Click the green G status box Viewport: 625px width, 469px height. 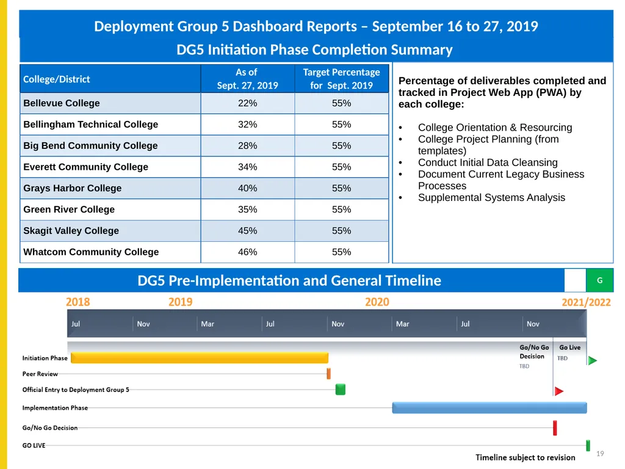click(x=599, y=280)
